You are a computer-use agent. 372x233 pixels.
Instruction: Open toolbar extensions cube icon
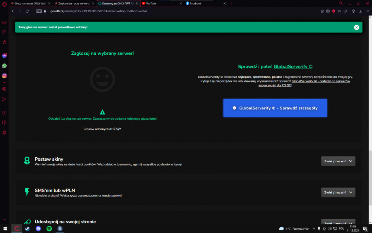(353, 11)
